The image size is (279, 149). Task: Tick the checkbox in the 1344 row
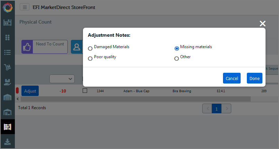point(85,91)
